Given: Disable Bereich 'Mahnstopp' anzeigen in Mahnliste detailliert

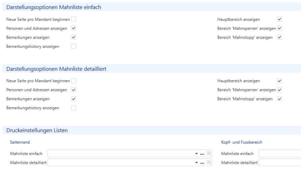Looking at the screenshot, I should pyautogui.click(x=280, y=99).
